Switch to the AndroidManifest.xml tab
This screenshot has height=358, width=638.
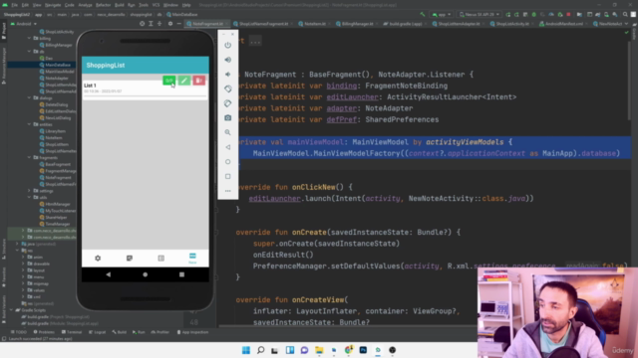tap(563, 24)
